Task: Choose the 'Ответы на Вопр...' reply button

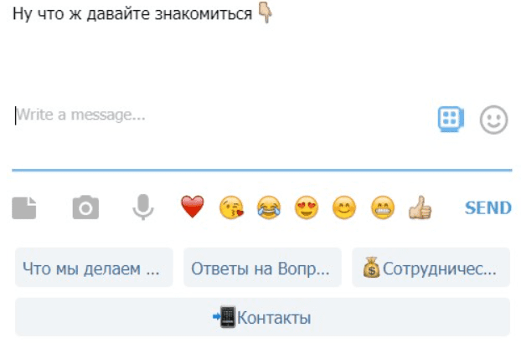Action: (262, 268)
